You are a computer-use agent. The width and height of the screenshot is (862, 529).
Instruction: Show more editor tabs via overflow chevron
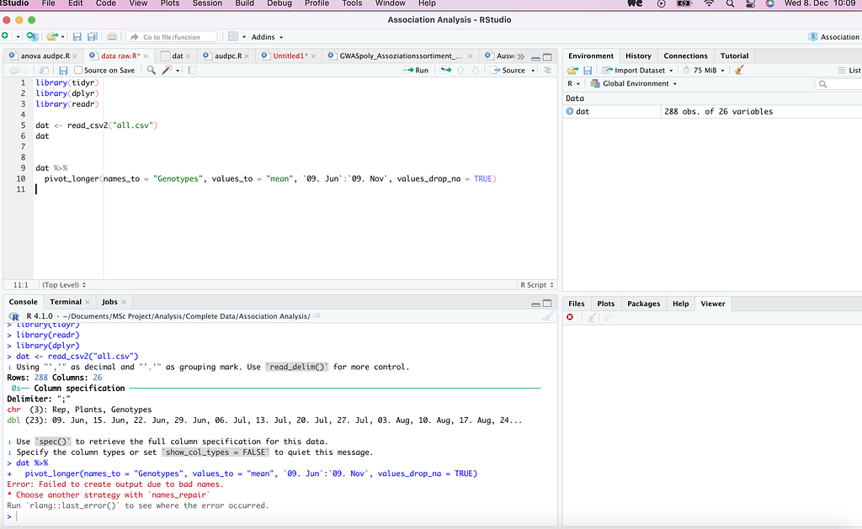[x=520, y=56]
